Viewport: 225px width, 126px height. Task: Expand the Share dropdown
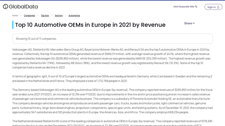189,23
